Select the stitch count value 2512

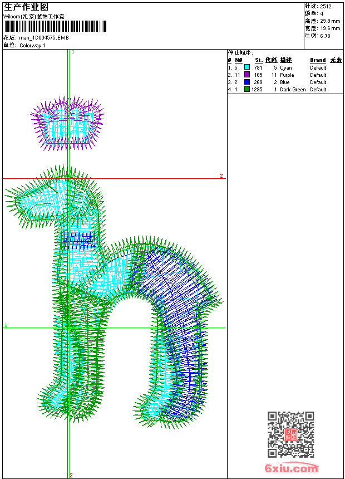(326, 7)
